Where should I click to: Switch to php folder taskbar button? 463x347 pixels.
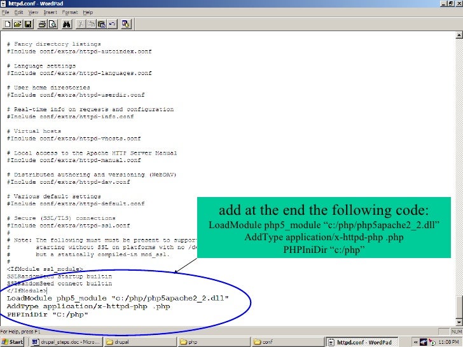point(214,342)
